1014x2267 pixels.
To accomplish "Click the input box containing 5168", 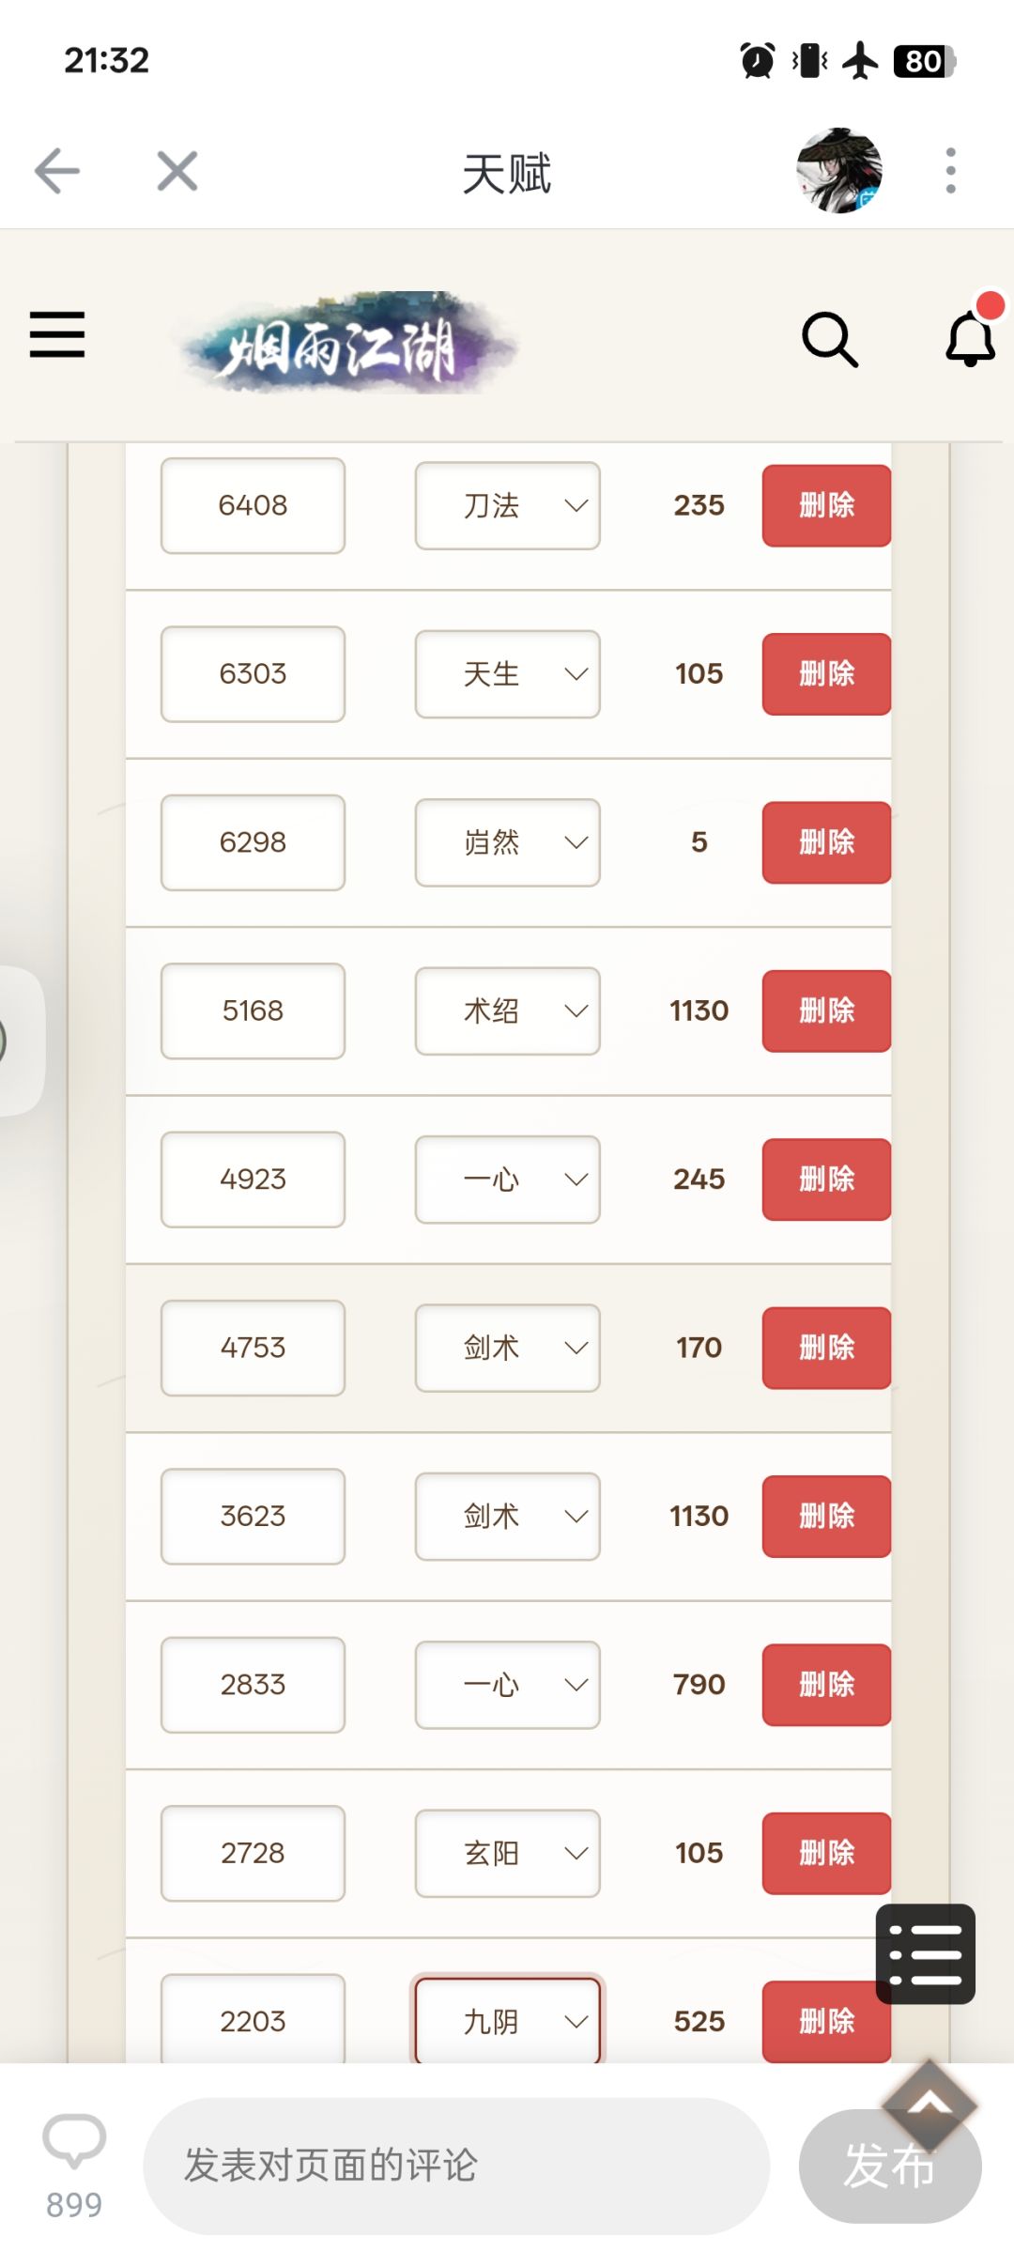I will (x=253, y=1011).
